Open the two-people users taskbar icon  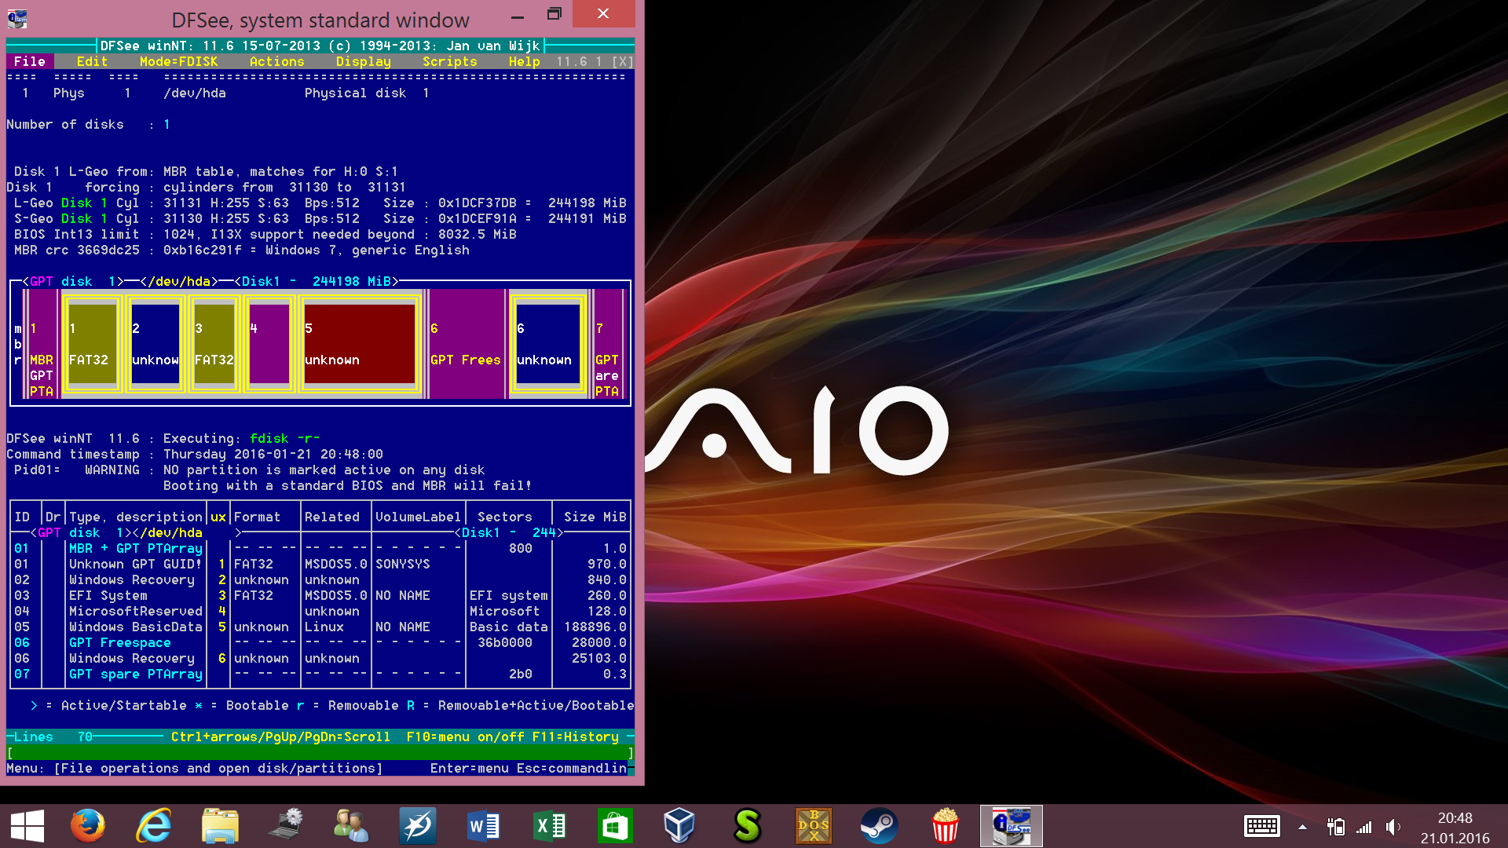351,826
